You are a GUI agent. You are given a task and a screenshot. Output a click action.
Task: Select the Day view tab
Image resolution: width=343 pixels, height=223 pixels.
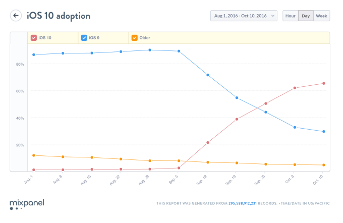pos(306,16)
